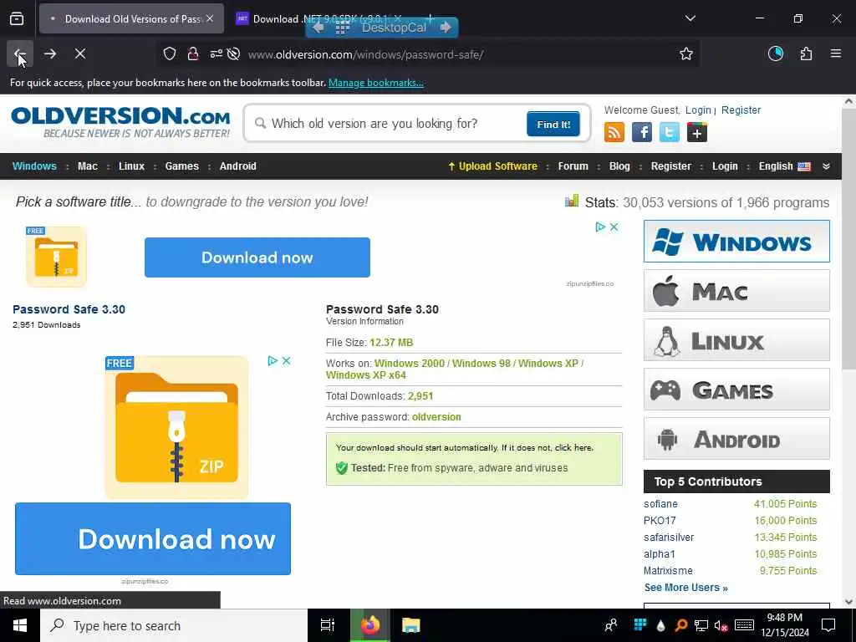Open the tracking protection shield icon
This screenshot has height=642, width=856.
click(170, 54)
